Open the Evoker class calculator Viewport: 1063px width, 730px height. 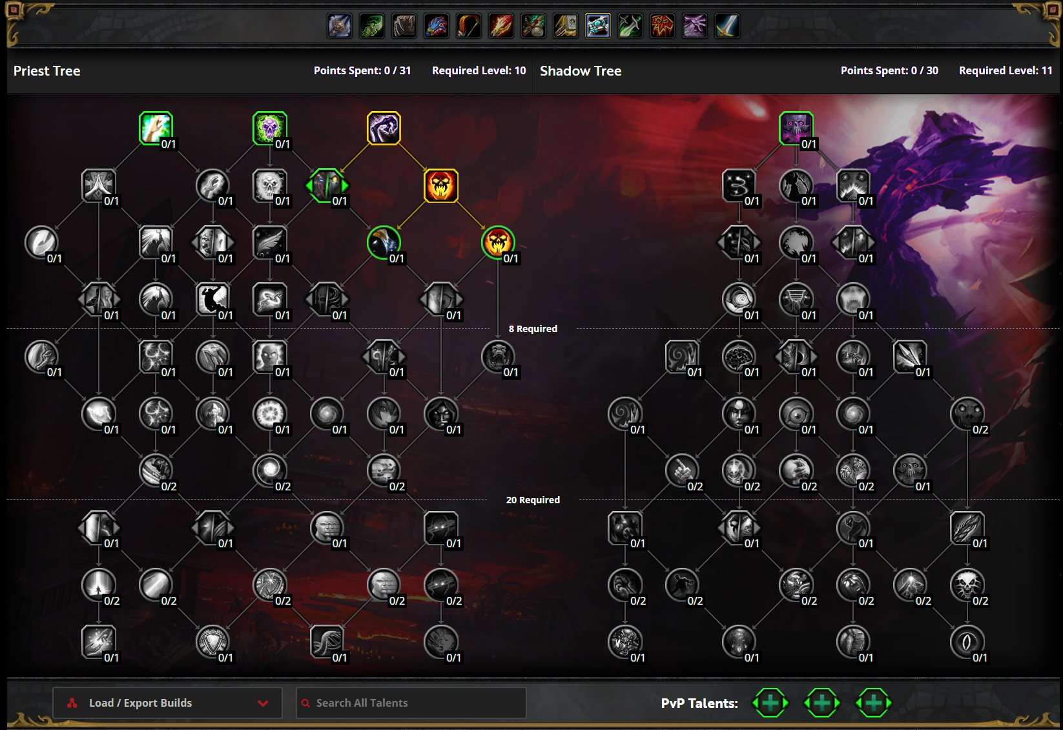click(437, 26)
